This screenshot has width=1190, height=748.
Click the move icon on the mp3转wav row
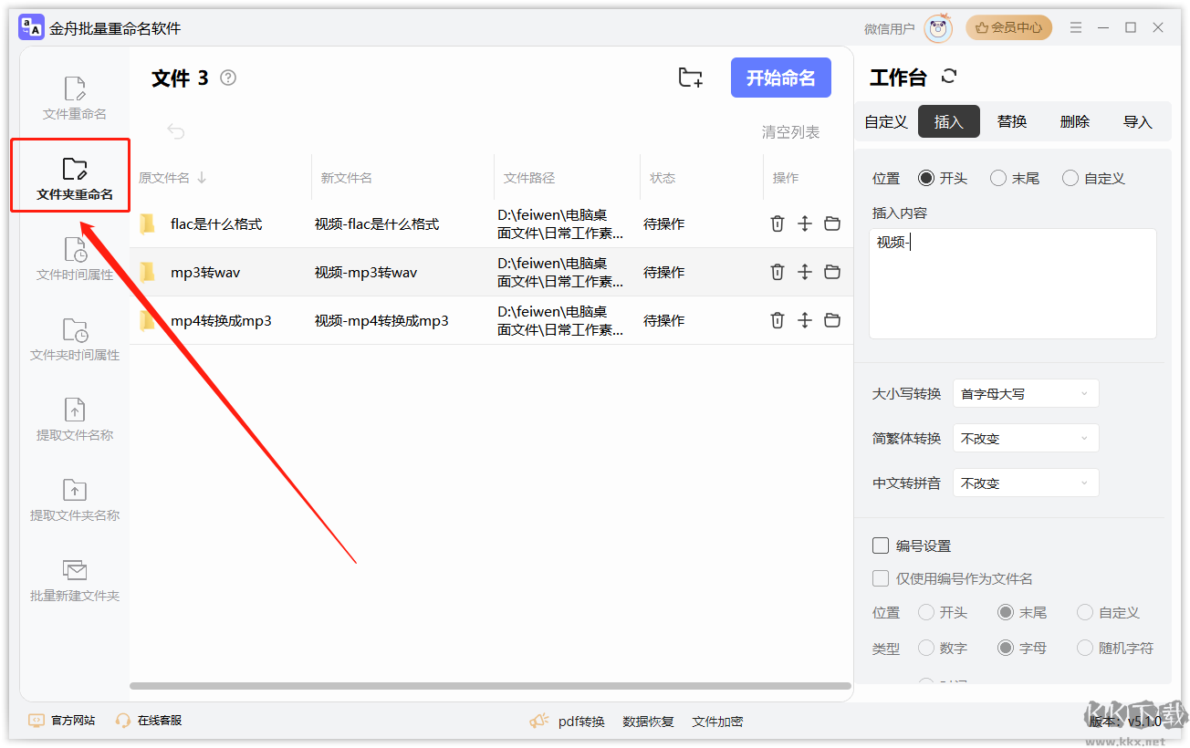(x=805, y=272)
